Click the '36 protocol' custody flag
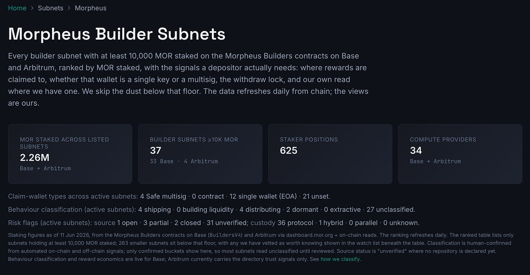Viewport: 530px width, 275px height. 295,223
